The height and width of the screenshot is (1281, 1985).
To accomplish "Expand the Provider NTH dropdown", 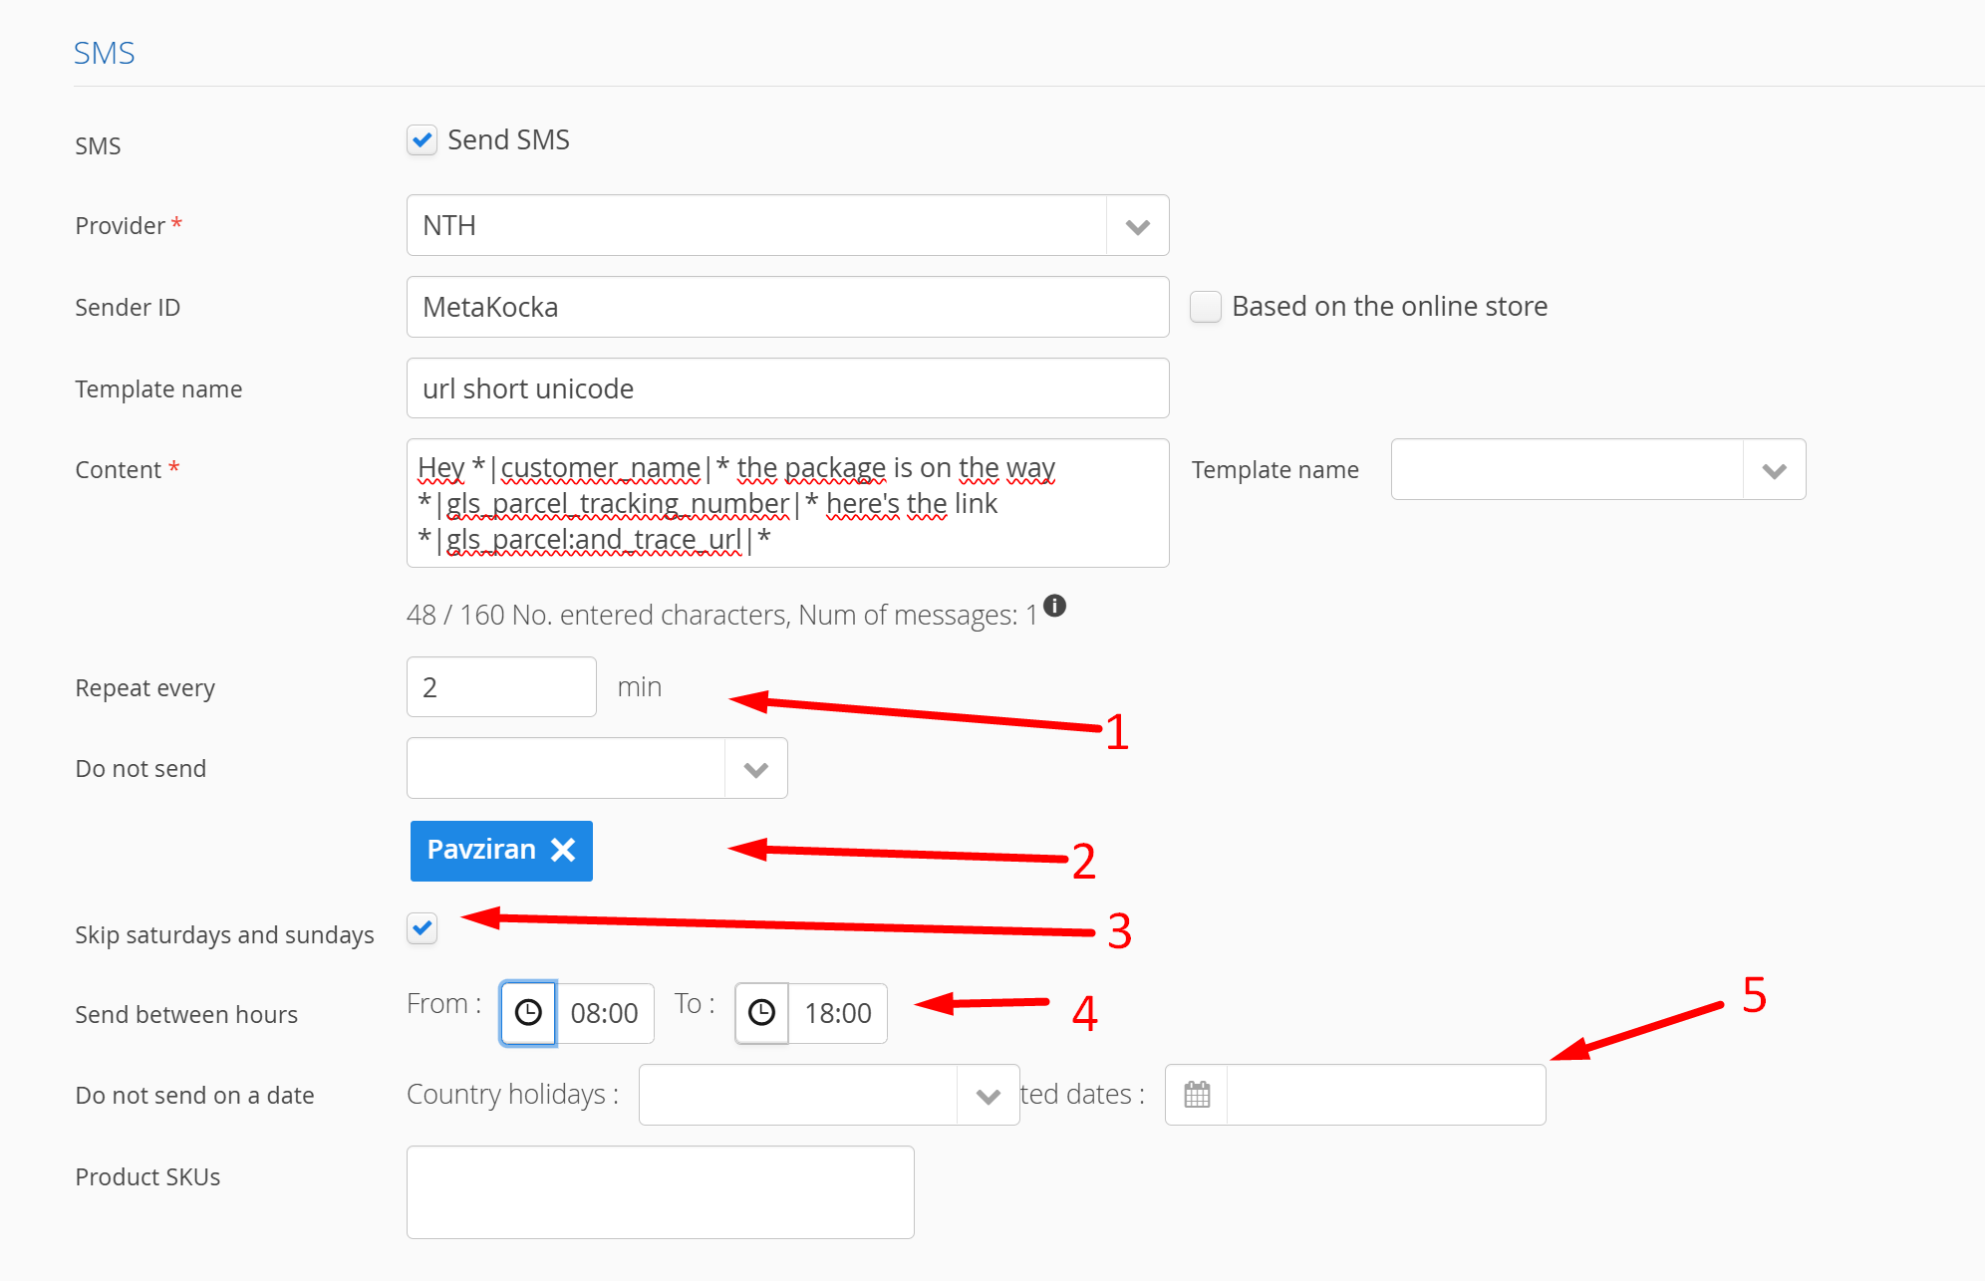I will click(x=1137, y=226).
